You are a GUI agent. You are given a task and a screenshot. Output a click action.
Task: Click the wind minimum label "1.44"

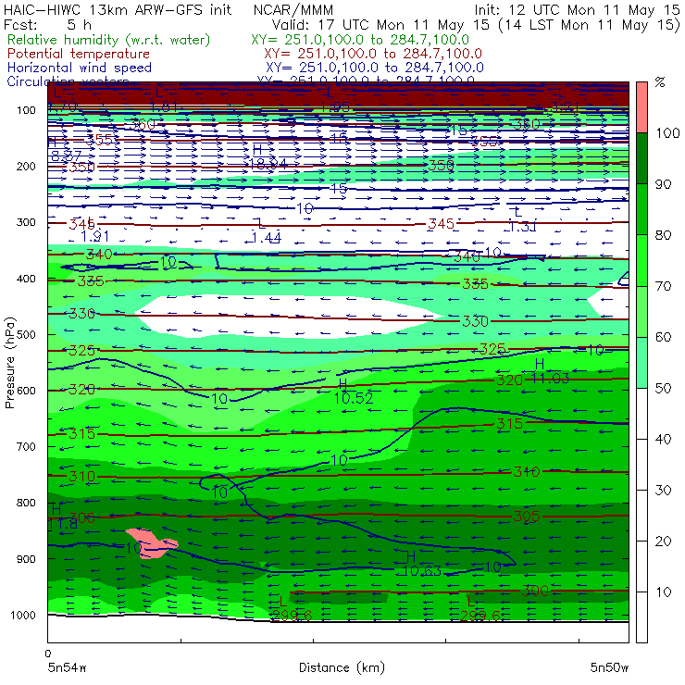(x=267, y=238)
